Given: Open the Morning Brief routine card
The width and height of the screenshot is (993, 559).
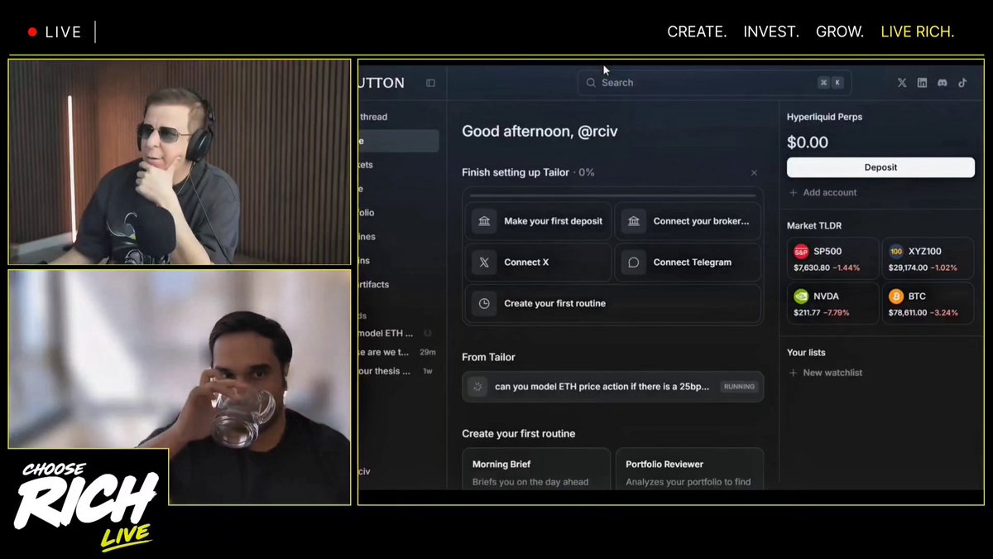Looking at the screenshot, I should point(536,469).
